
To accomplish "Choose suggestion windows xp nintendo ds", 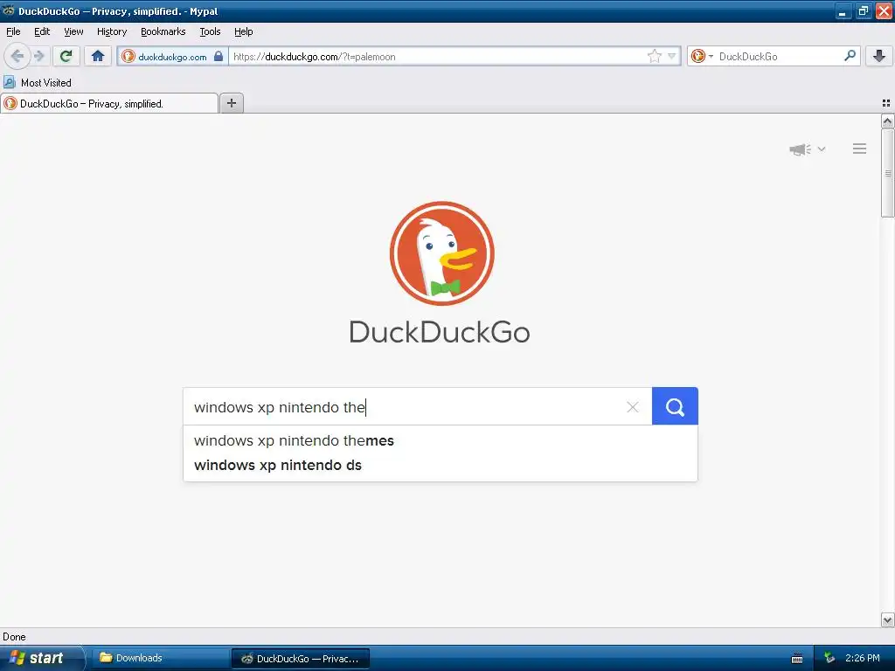I will (x=441, y=465).
